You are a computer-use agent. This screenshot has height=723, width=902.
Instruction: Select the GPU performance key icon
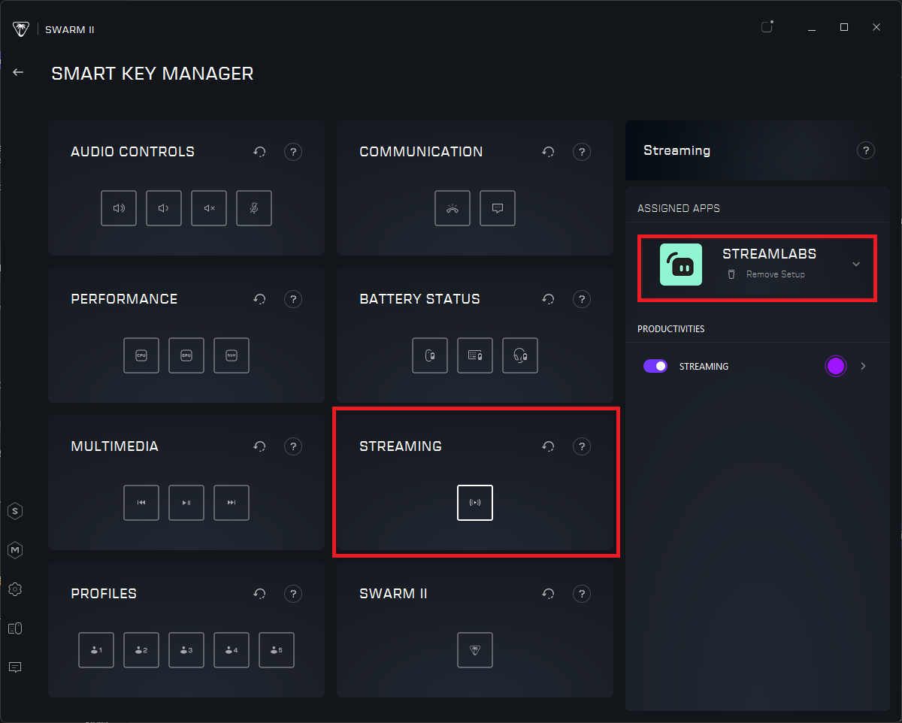click(186, 355)
